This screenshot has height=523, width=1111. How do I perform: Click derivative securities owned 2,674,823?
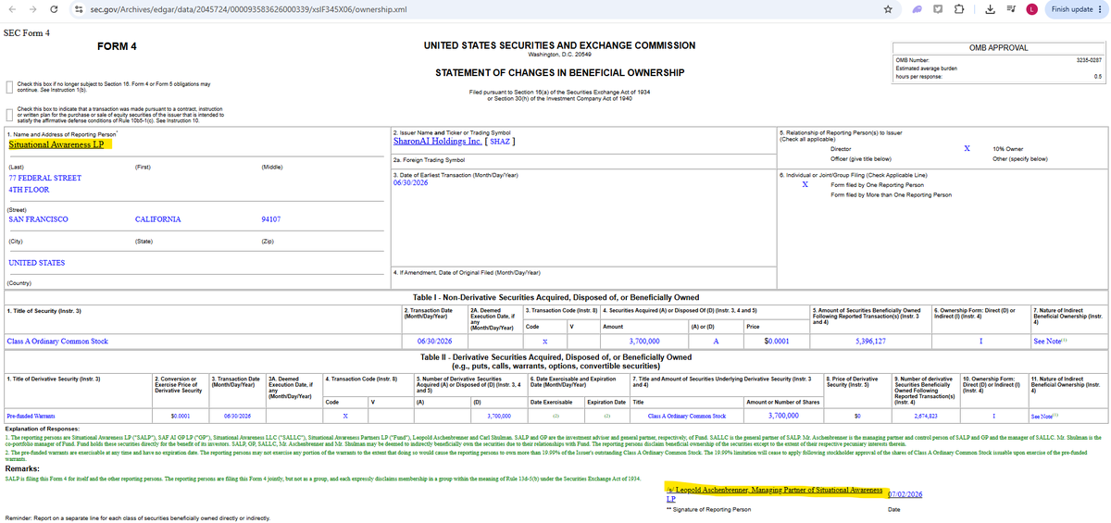coord(926,417)
